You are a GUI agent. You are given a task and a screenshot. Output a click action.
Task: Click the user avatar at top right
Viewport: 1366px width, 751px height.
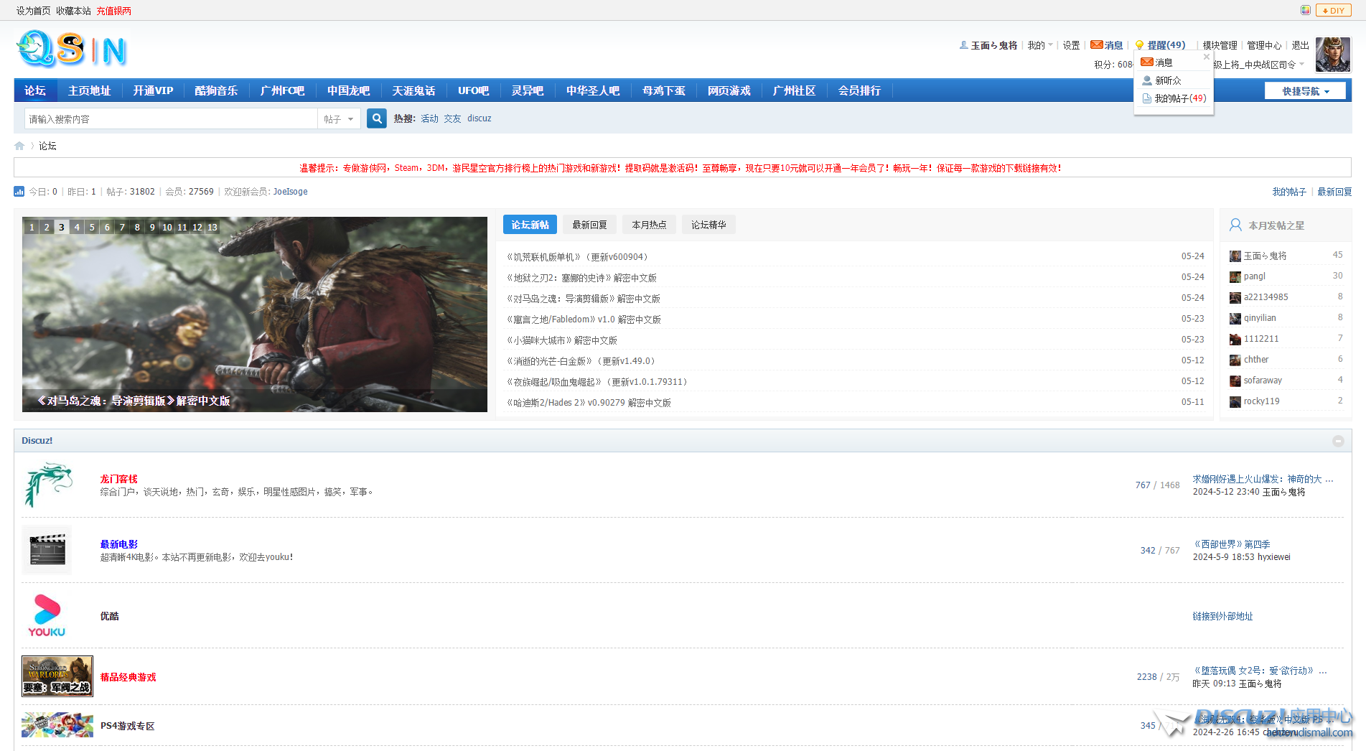(x=1332, y=55)
